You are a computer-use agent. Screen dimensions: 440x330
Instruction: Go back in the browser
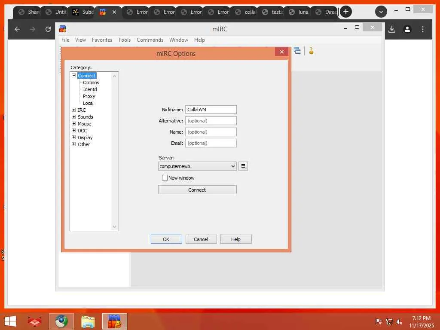pyautogui.click(x=17, y=29)
